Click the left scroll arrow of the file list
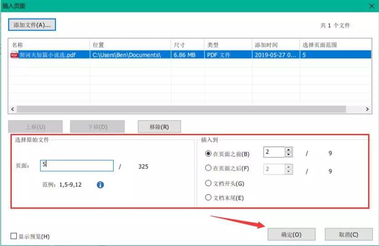 (x=13, y=109)
